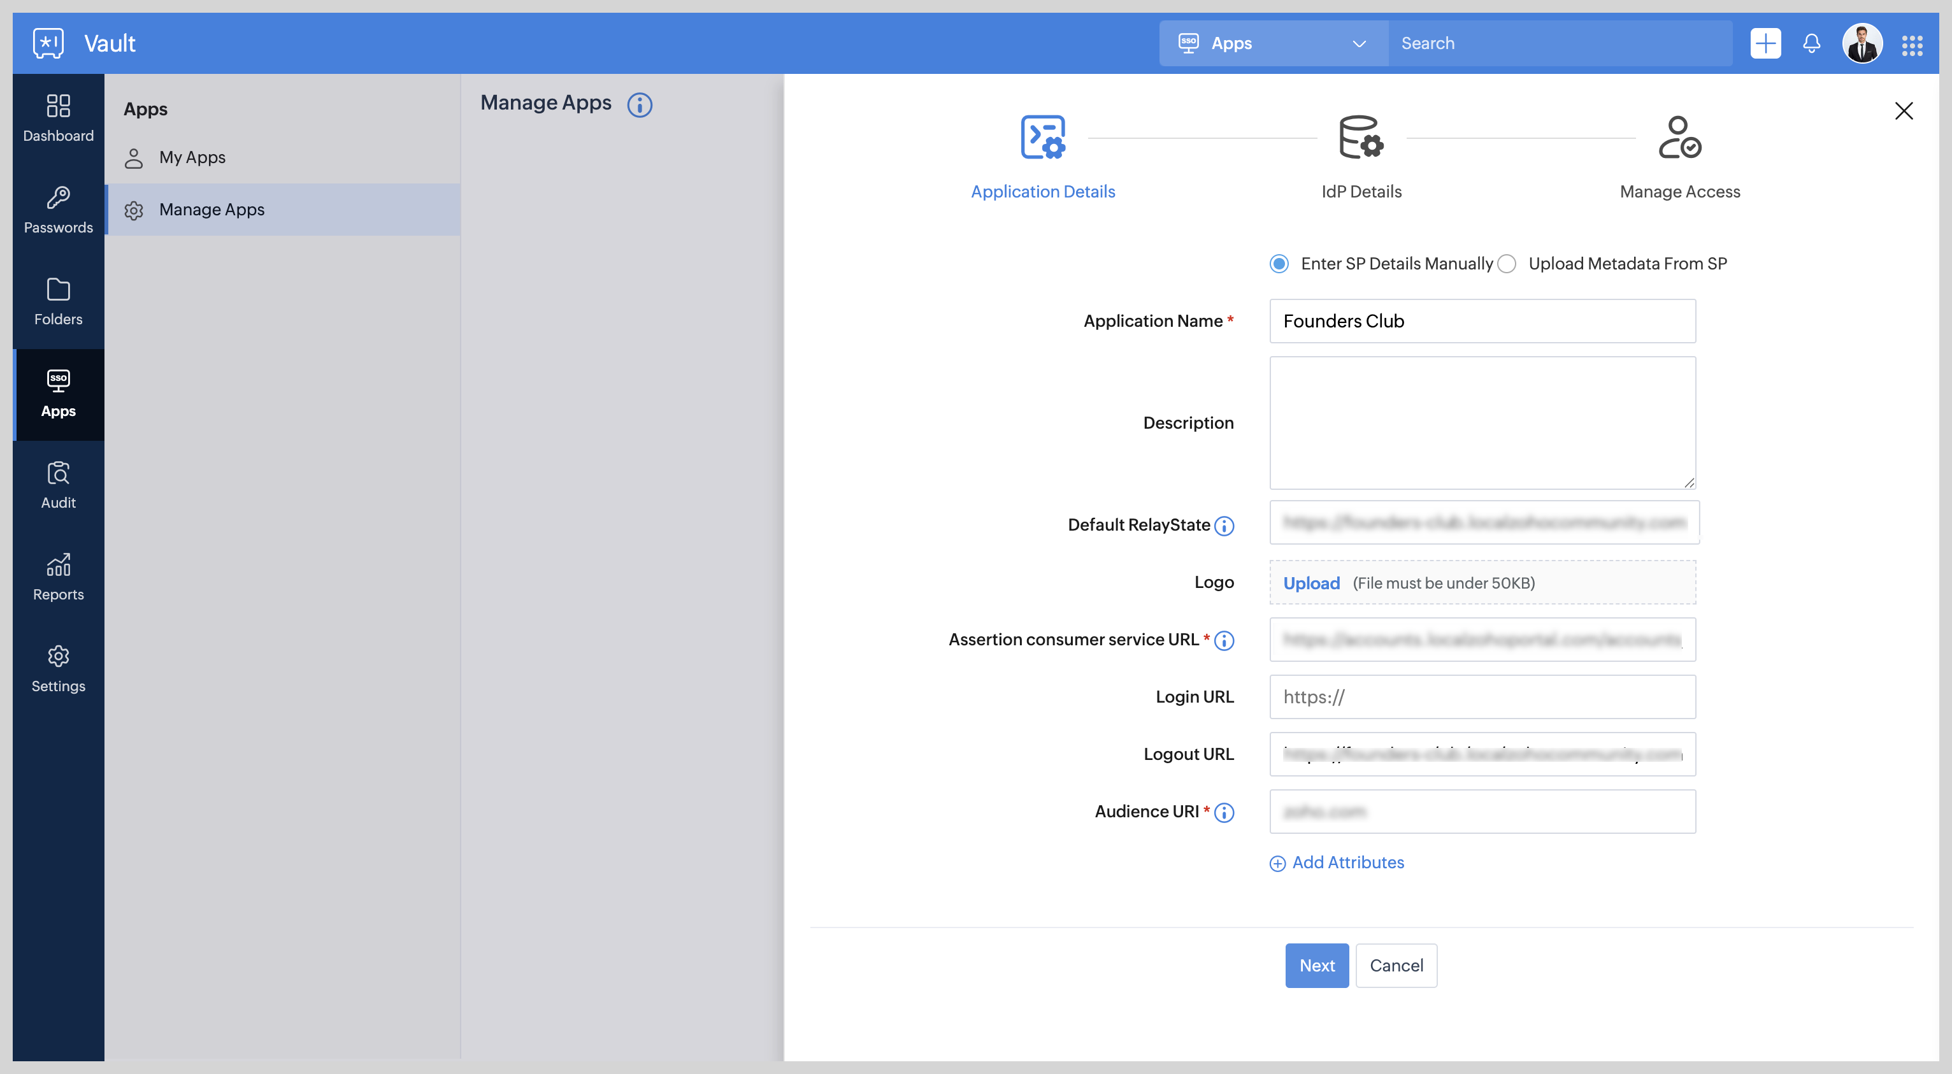Image resolution: width=1952 pixels, height=1074 pixels.
Task: Click the Default RelayState info icon
Action: 1224,526
